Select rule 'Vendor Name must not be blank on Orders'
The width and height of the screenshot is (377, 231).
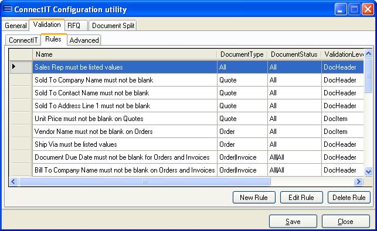point(124,132)
